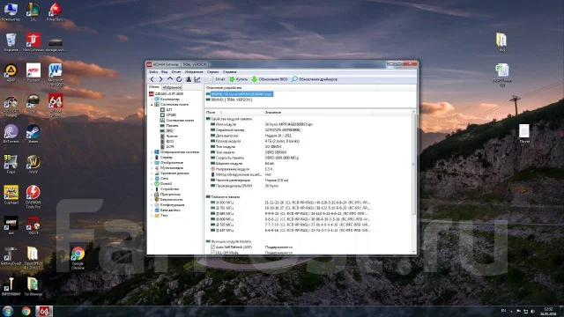This screenshot has height=317, width=564.
Task: Click Обновления BIOS in the toolbar
Action: pos(270,79)
